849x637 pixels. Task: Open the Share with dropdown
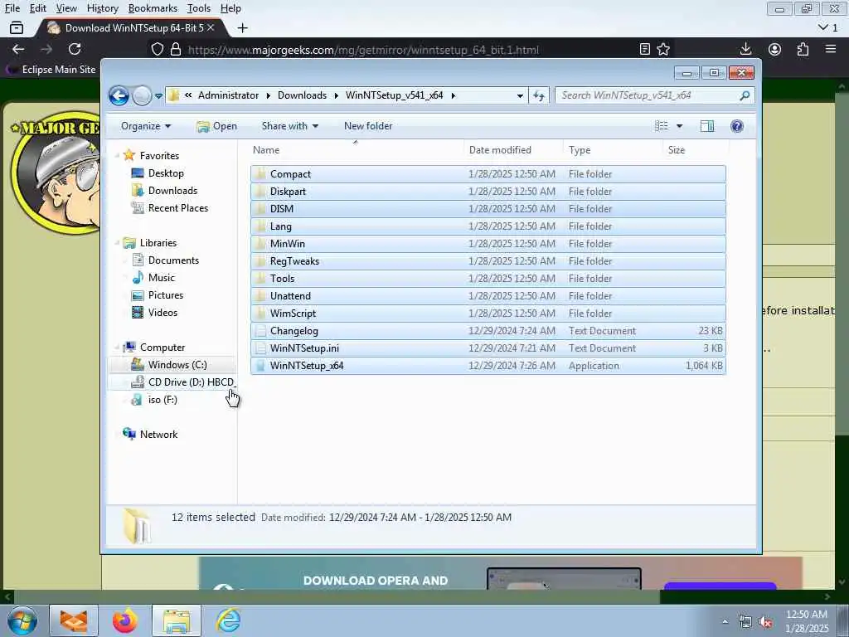point(289,126)
